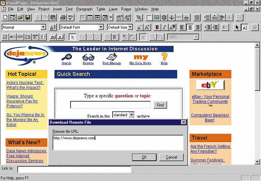Open the text color dropdown icon
261x181 pixels.
tap(172, 27)
